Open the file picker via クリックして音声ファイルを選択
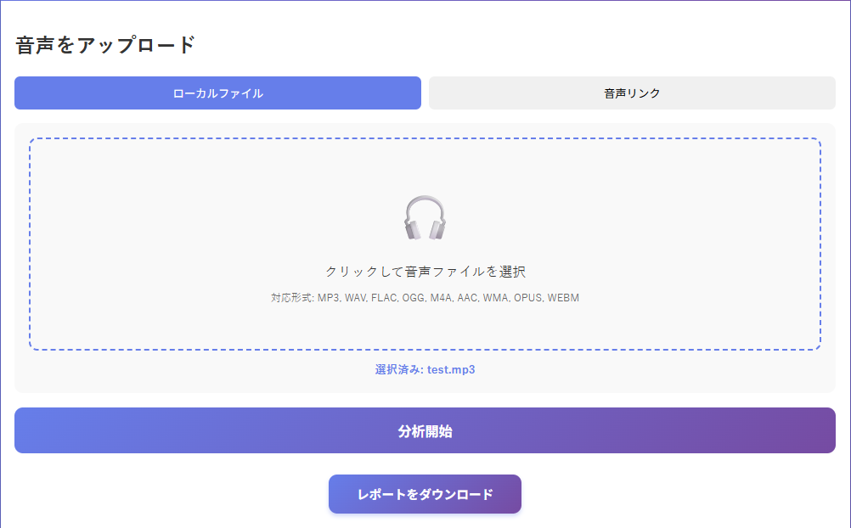This screenshot has height=528, width=851. [425, 270]
